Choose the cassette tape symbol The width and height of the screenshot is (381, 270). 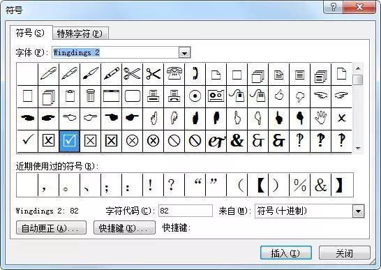tap(216, 96)
